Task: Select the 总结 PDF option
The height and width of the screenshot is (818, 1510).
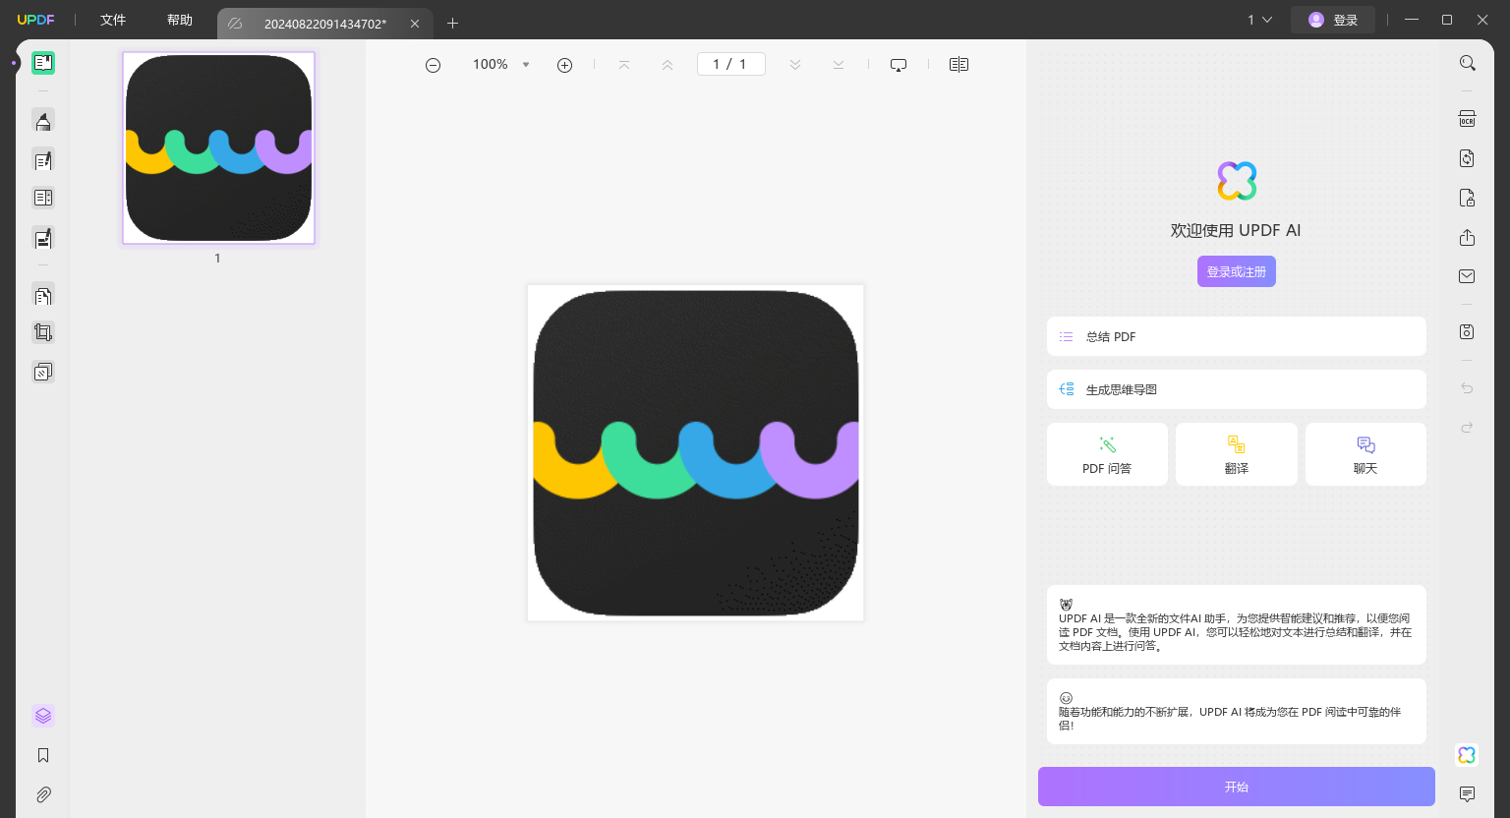Action: 1237,336
